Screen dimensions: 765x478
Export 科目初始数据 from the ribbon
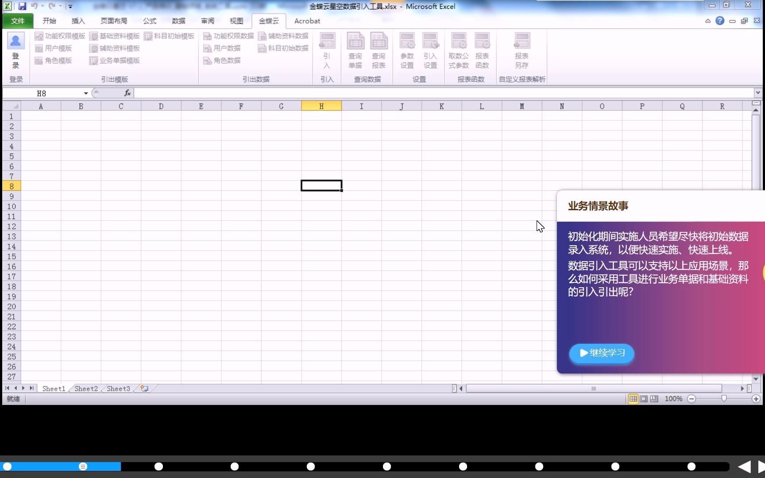(x=283, y=48)
